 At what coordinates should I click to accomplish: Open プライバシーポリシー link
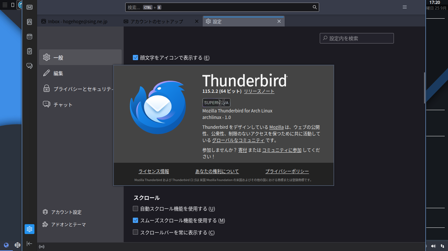coord(287,172)
